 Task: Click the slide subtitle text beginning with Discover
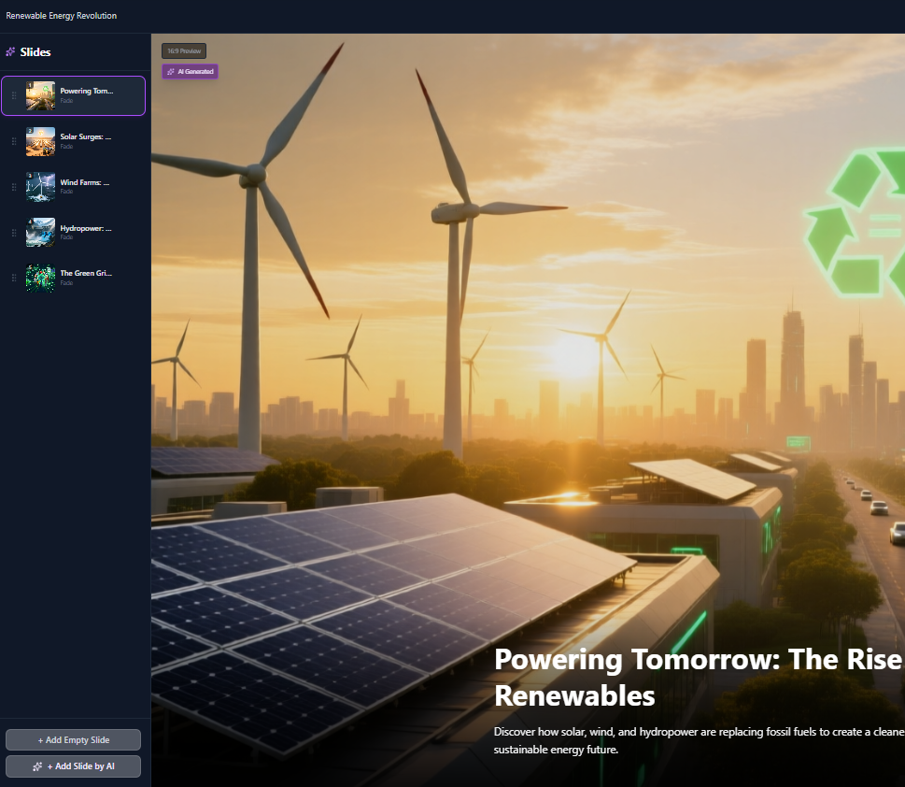pos(698,740)
